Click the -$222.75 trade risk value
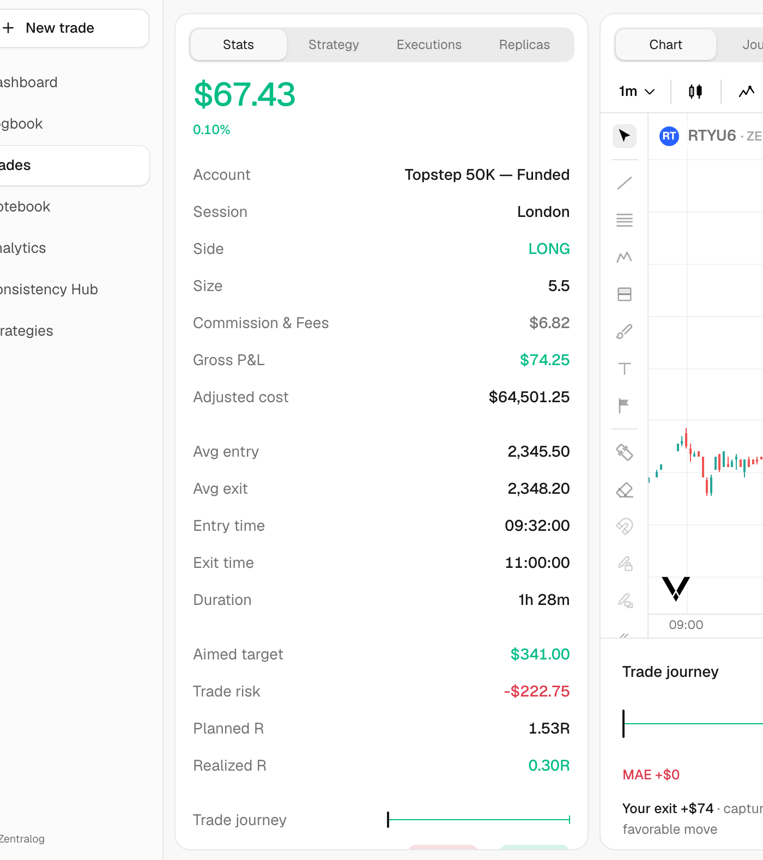Screen dimensions: 763x860 pos(536,692)
